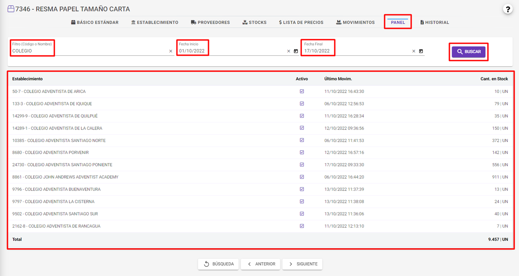Screen dimensions: 519x276
Task: Toggle Activo checkbox for Santiago Poniente row
Action: point(302,165)
